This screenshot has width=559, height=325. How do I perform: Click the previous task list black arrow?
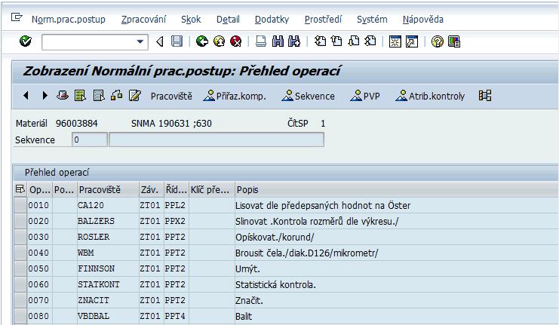coord(26,96)
